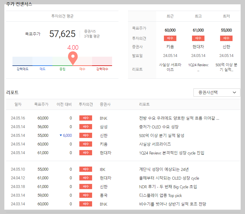Viewport: 245px width, 214px height.
Task: Open report 전방 수요 우려에도 양호한 실적 흐름 이어갈
Action: [x=179, y=118]
